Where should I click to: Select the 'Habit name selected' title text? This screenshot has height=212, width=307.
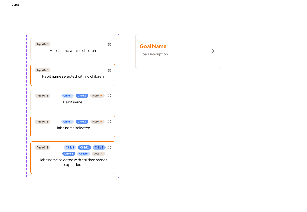(x=73, y=128)
